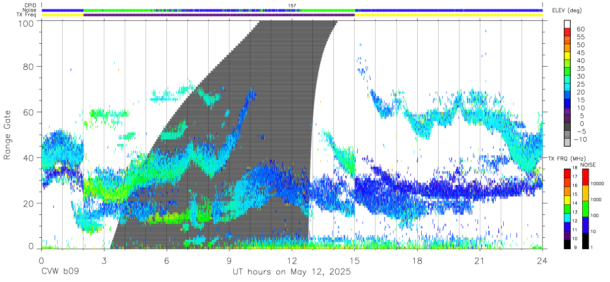
Task: Select the cyan 20–25 elevation colorbar segment
Action: [x=568, y=88]
